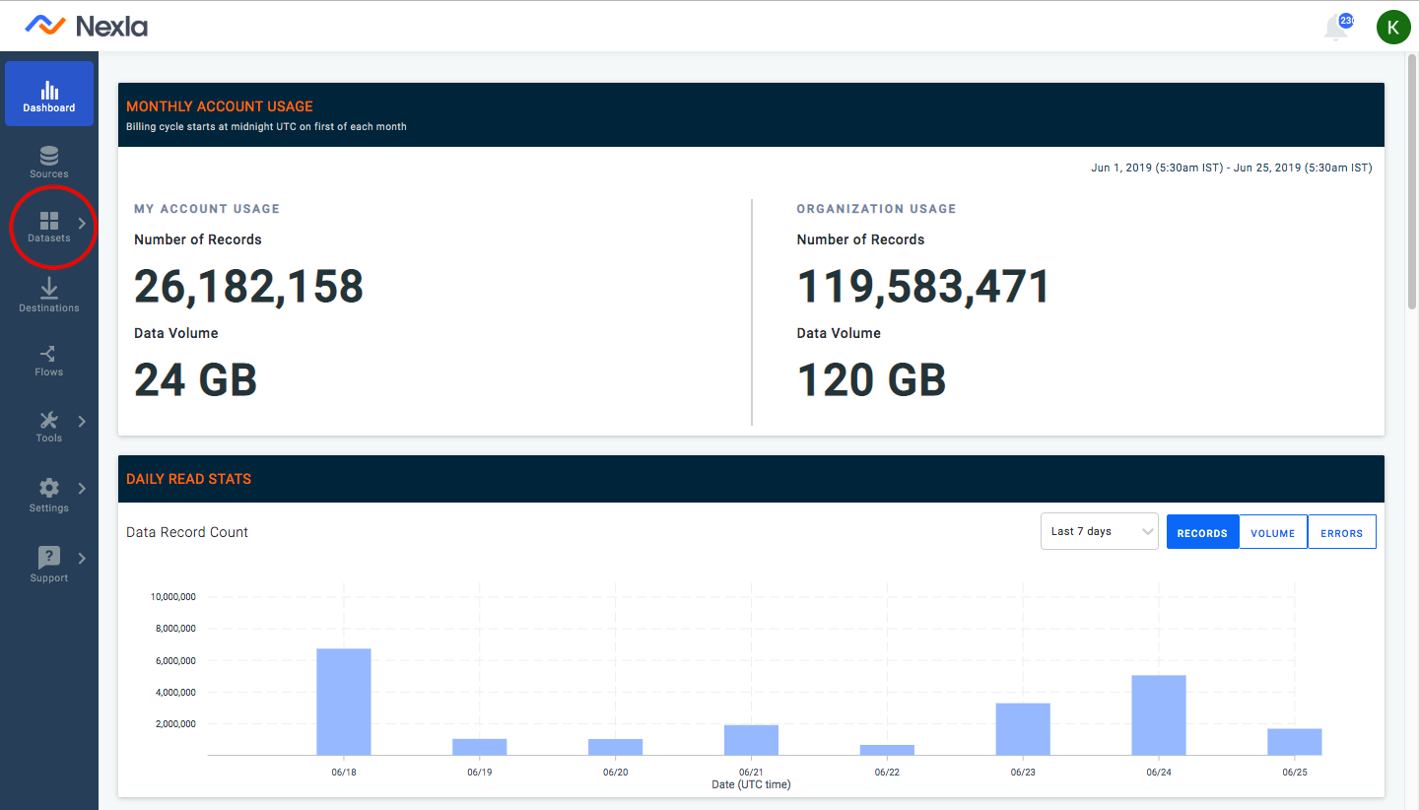The image size is (1419, 810).
Task: Click the Jun 1 – Jun 25 date range
Action: tap(1232, 168)
